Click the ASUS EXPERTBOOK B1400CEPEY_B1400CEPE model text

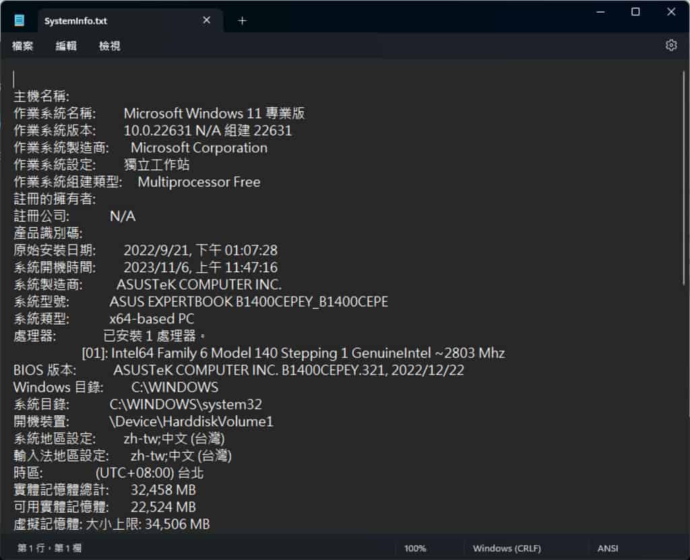[x=249, y=302]
